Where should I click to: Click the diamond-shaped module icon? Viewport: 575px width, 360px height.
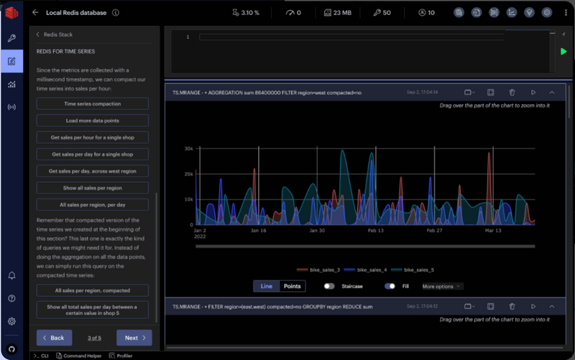tap(529, 12)
